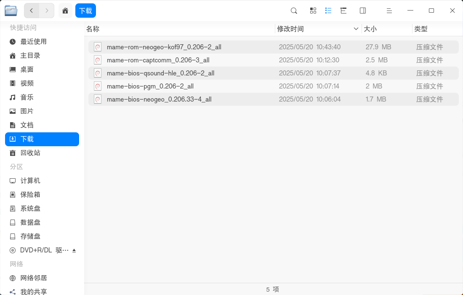Select 下载 in the sidebar
463x295 pixels.
(x=42, y=139)
